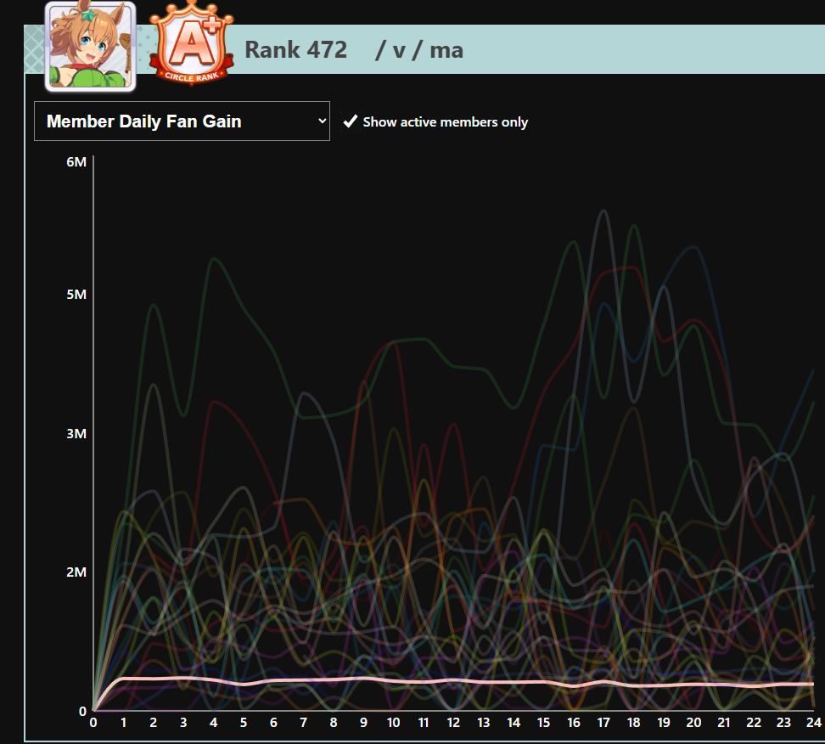The height and width of the screenshot is (744, 825).
Task: Click day 7 on the x-axis
Action: tap(303, 723)
